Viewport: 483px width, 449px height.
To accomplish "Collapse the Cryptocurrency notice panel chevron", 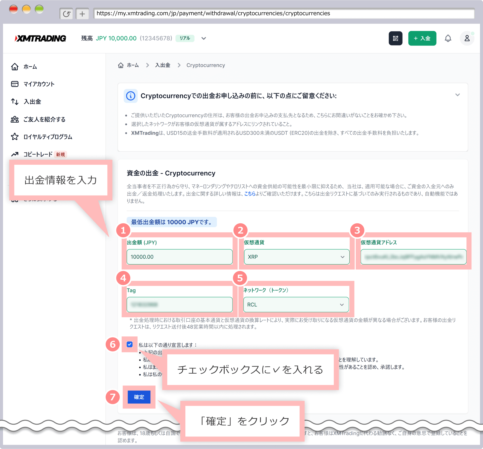I will click(x=457, y=95).
